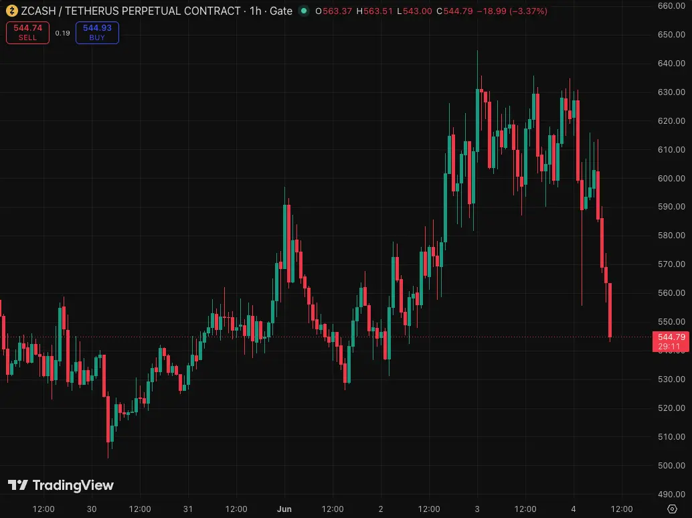Click the 2 date label on time axis
The width and height of the screenshot is (692, 518).
point(381,509)
